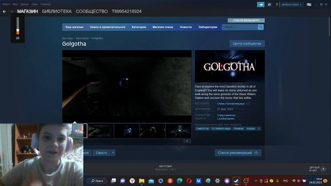Click the Wi-Fi network tray icon
This screenshot has height=186, width=331.
click(294, 181)
